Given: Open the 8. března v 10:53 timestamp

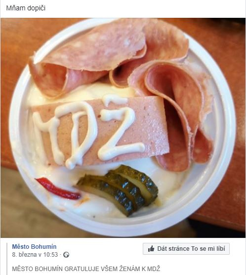Looking at the screenshot, I should [x=35, y=255].
